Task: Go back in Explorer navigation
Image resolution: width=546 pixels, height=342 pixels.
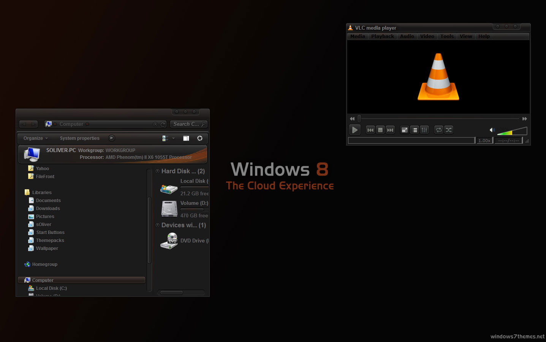Action: (x=24, y=124)
